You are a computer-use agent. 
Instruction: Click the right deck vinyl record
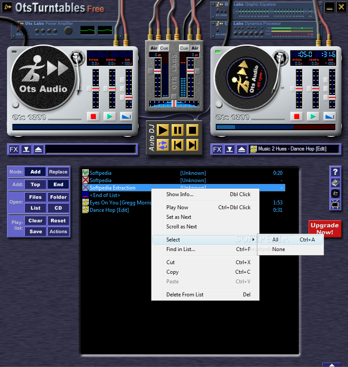coord(246,78)
